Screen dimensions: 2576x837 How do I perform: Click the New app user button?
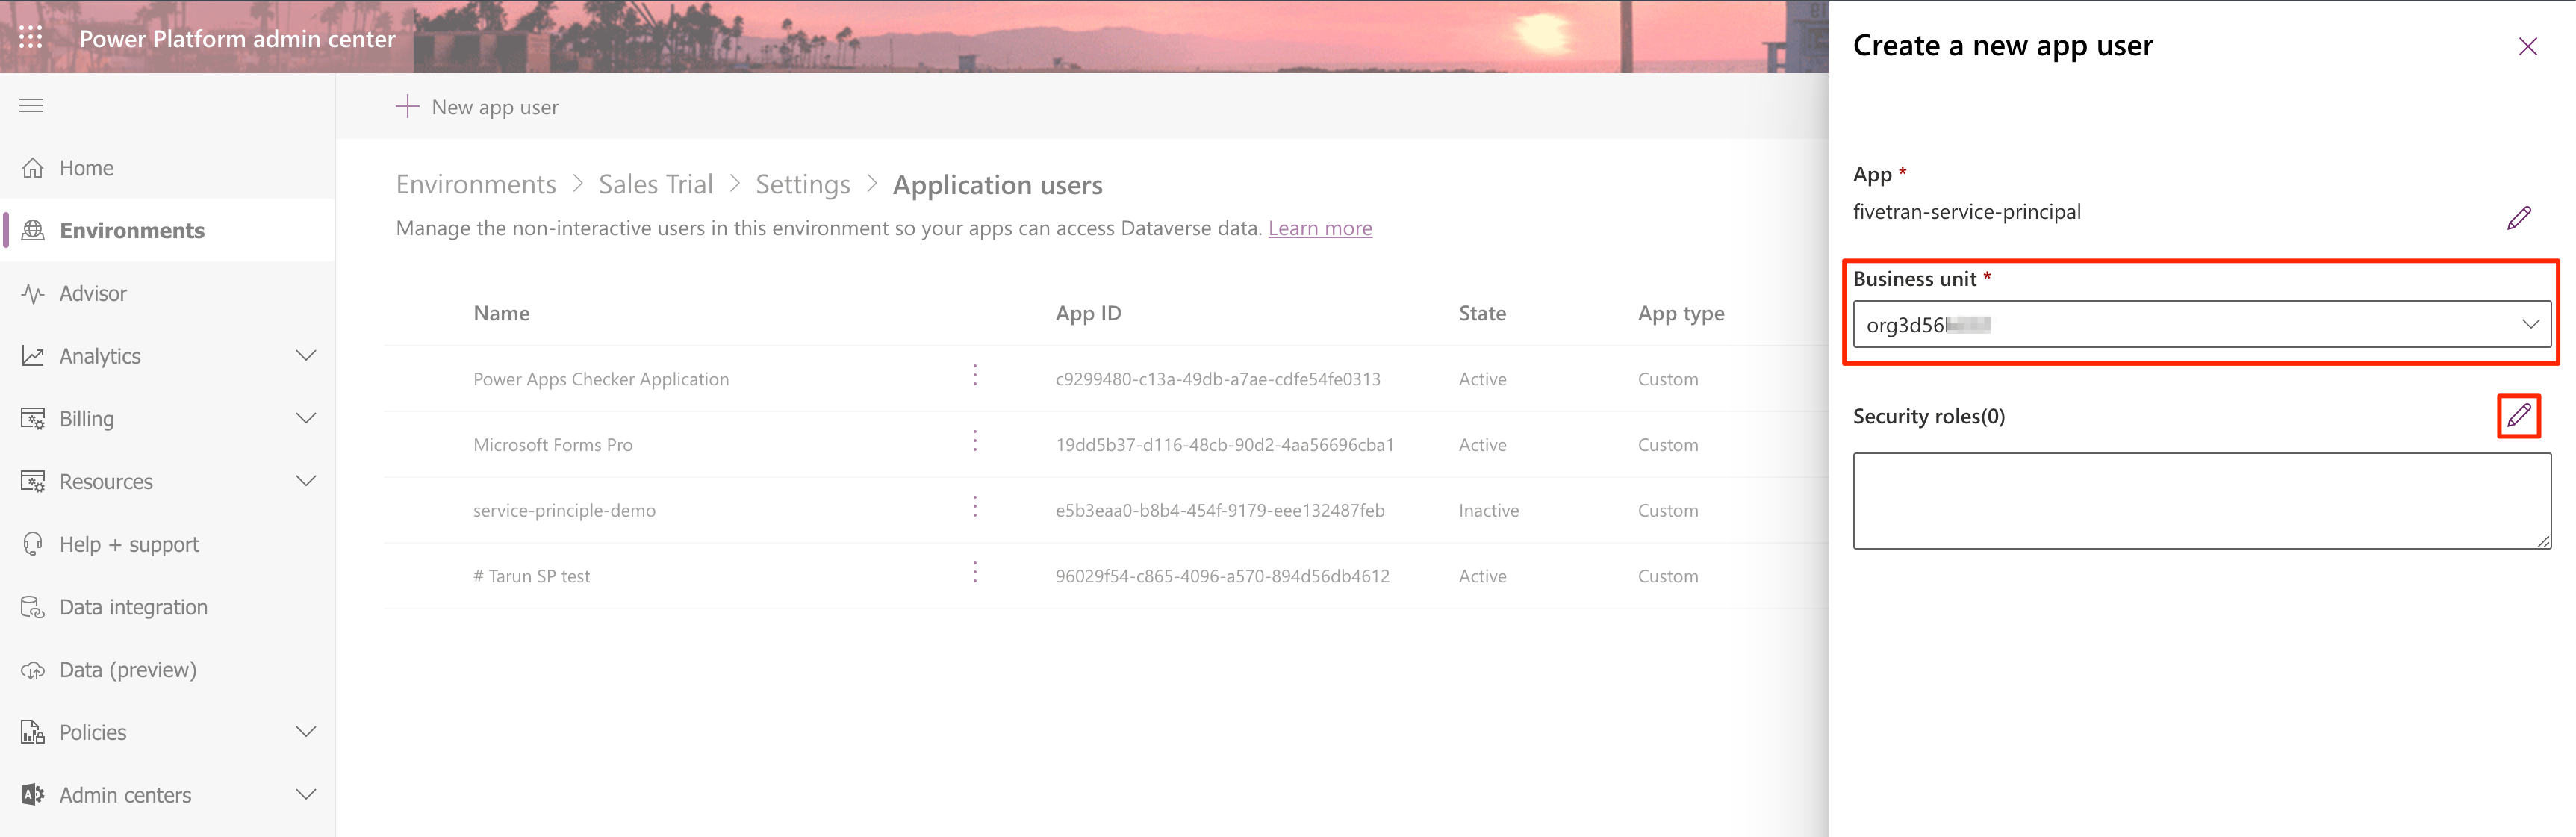click(x=477, y=107)
